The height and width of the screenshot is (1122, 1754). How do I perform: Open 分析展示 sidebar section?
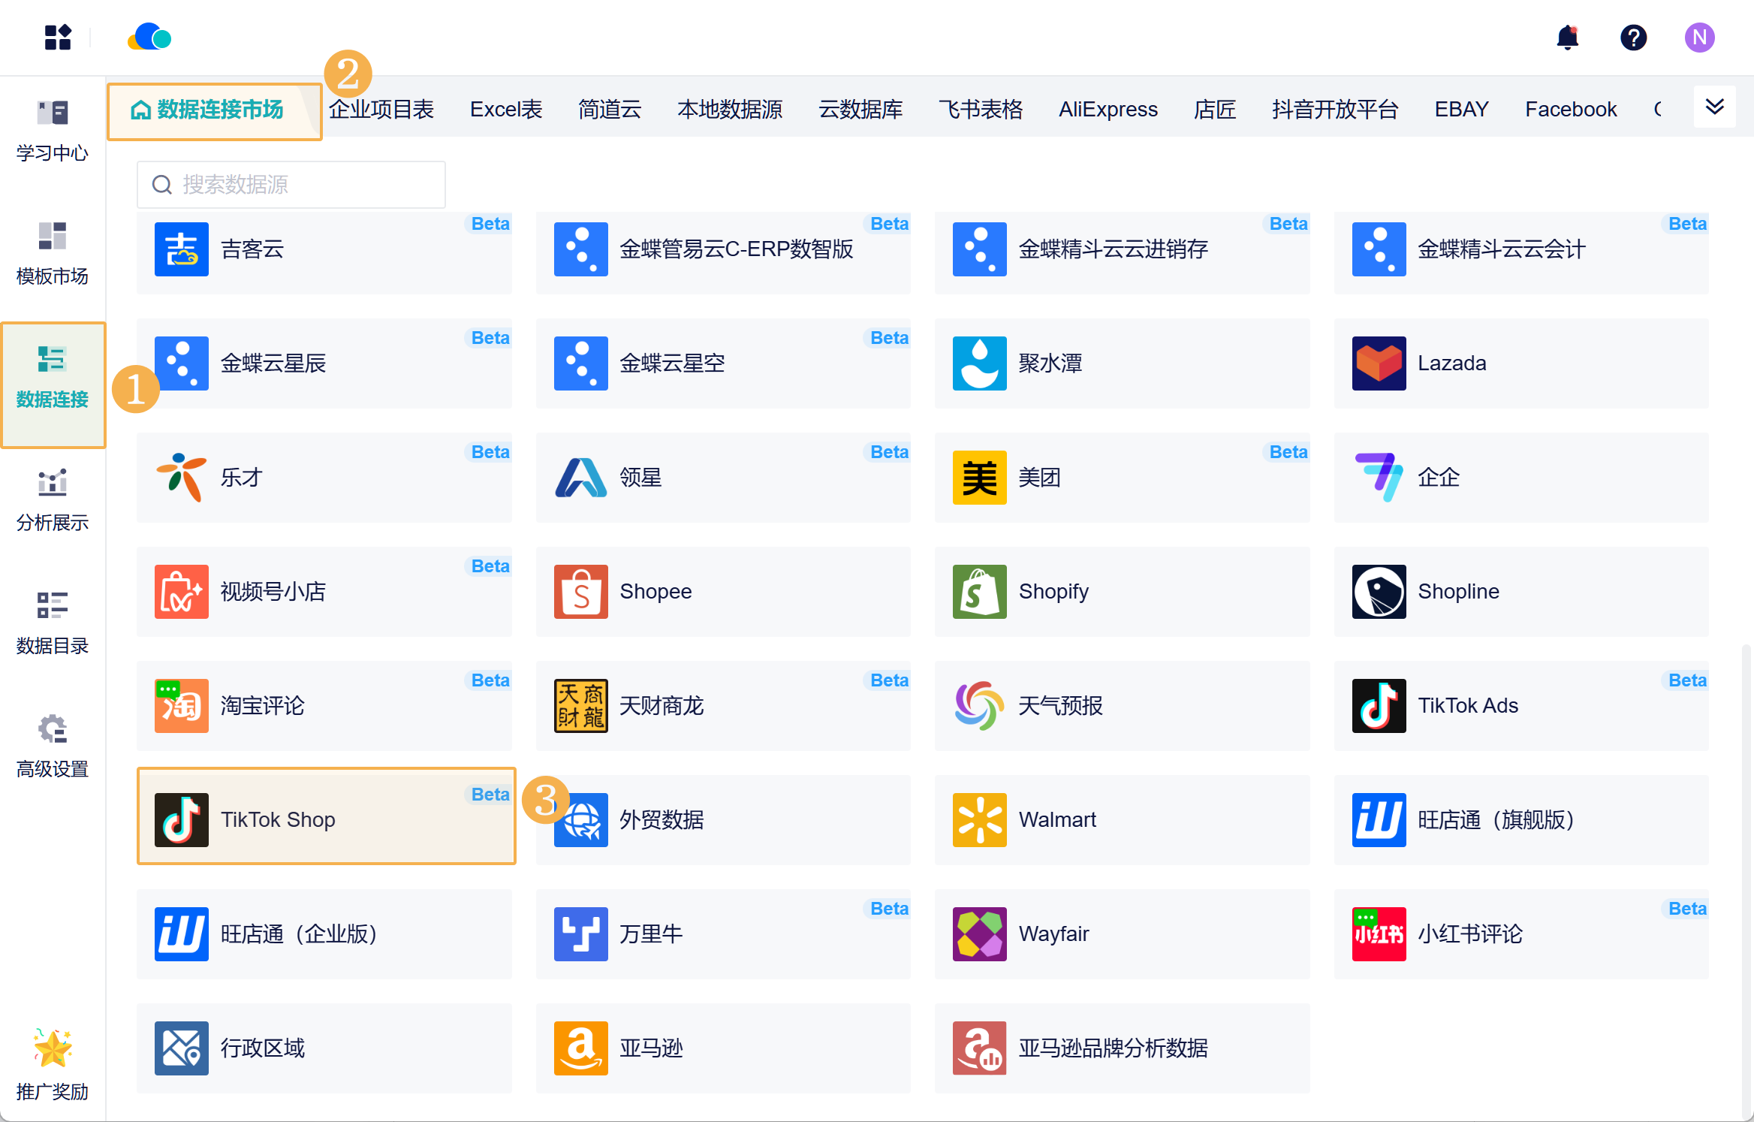53,500
